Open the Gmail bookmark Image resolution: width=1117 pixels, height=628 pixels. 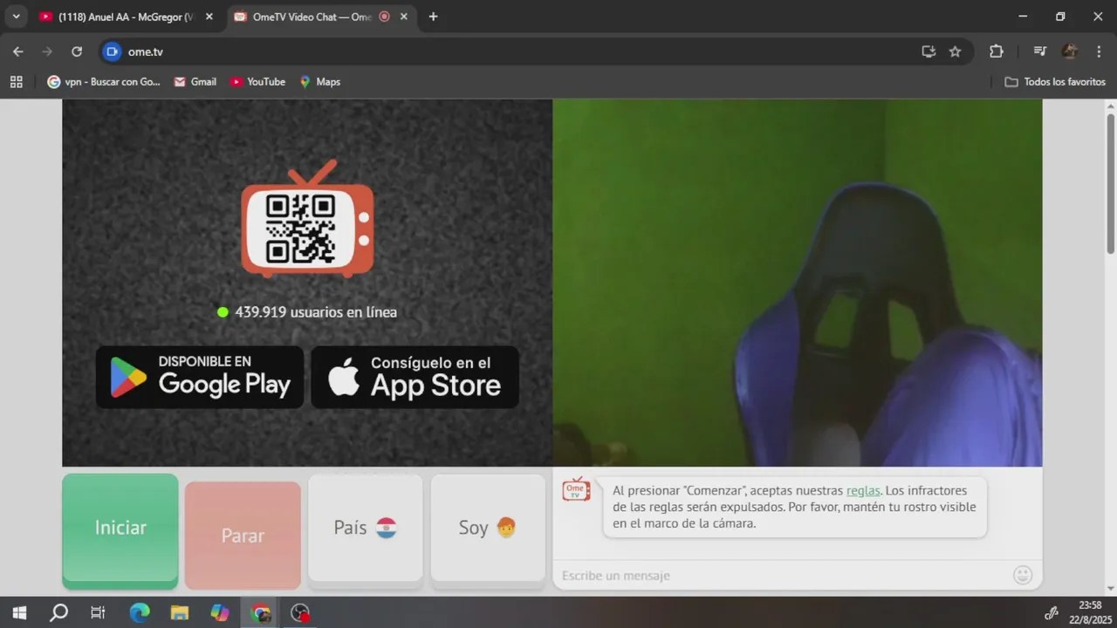(195, 82)
